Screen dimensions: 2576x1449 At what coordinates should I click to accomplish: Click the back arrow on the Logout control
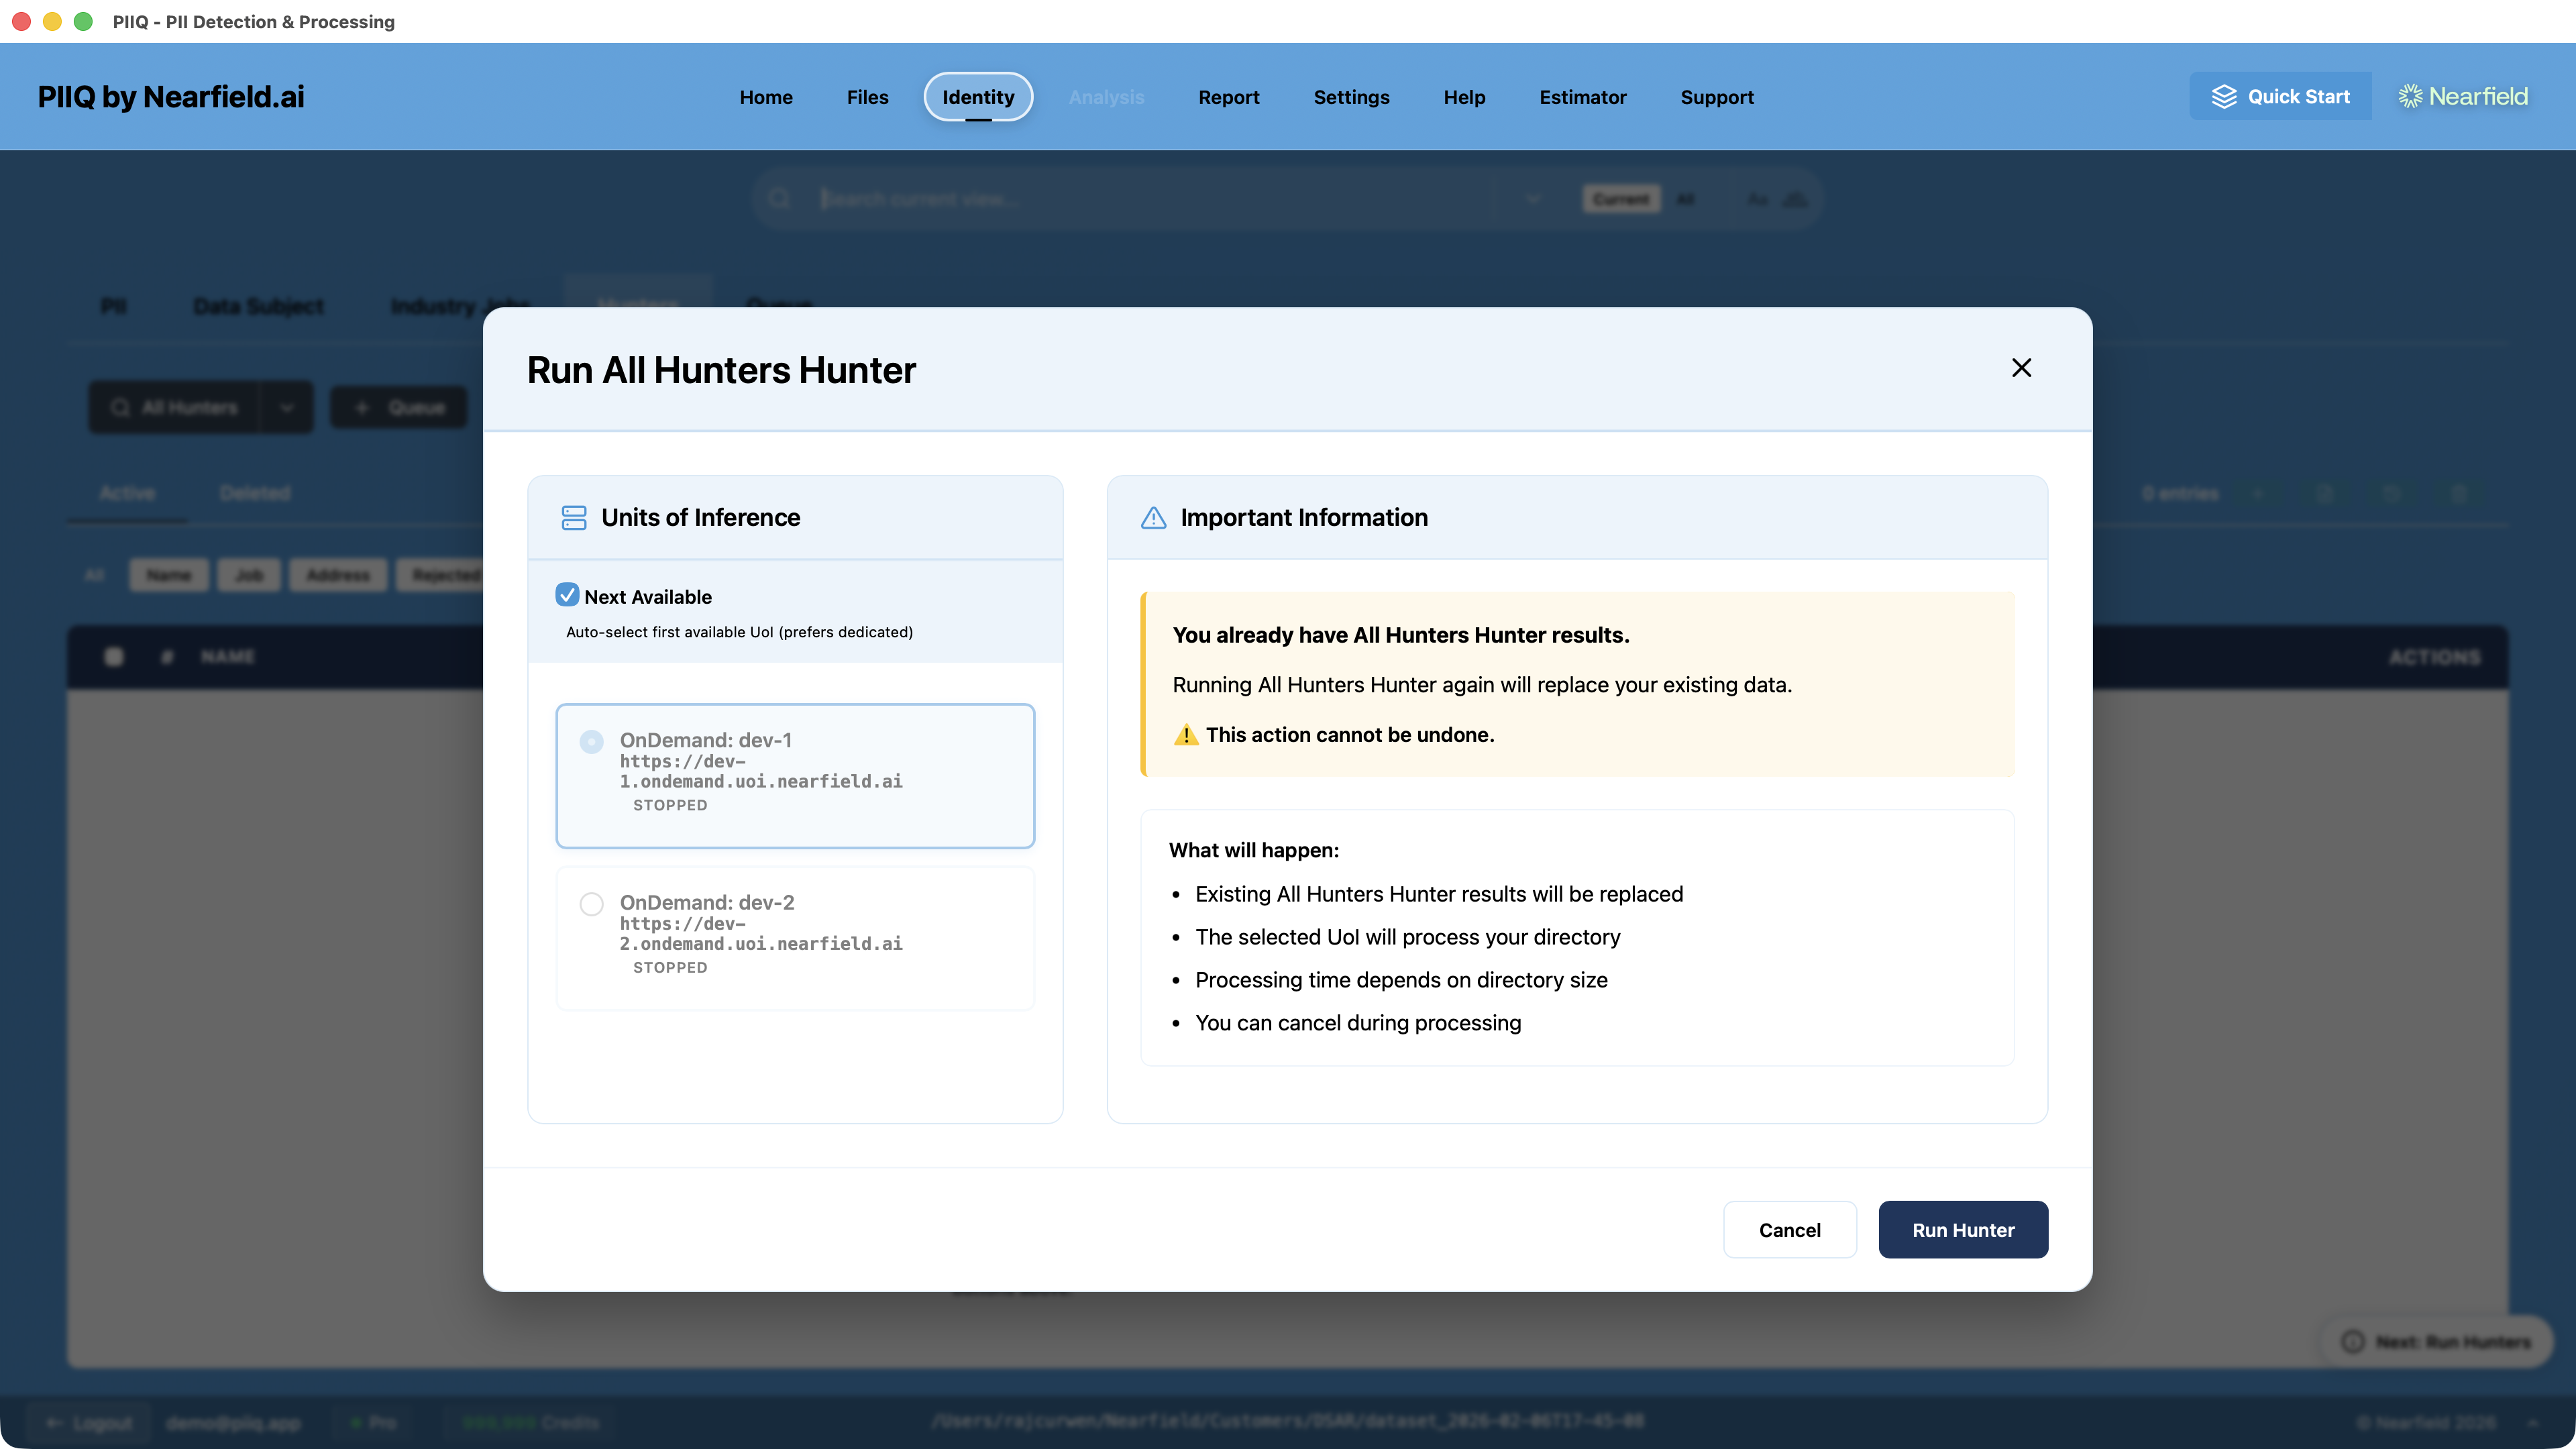54,1422
